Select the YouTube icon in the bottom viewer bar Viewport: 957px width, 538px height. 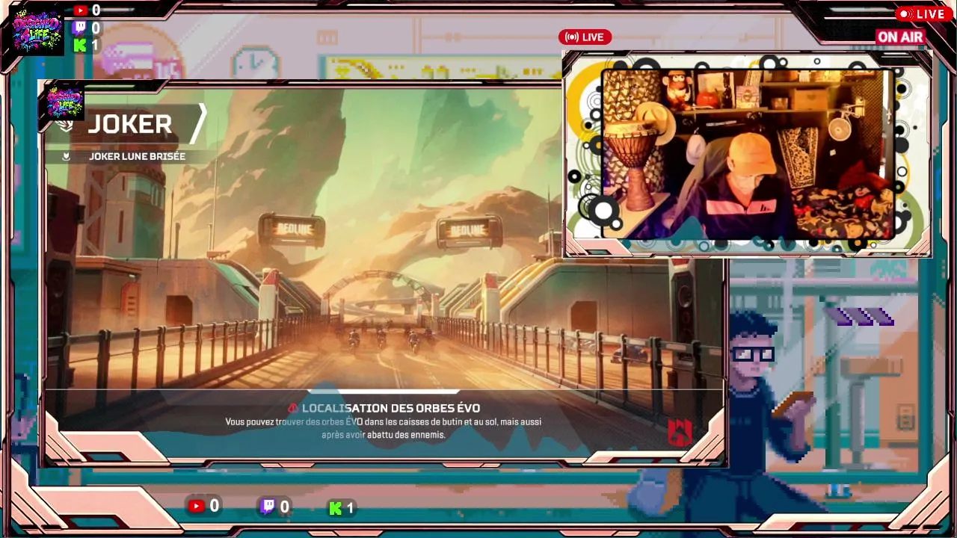[197, 506]
